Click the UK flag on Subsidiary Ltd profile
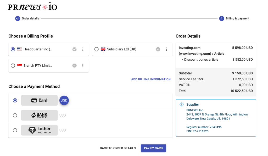The image size is (268, 156). [103, 49]
